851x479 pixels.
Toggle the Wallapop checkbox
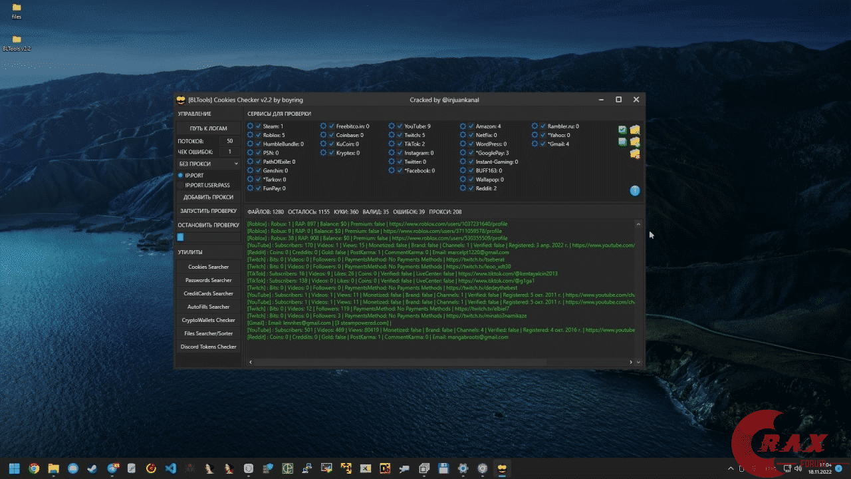[x=471, y=180]
